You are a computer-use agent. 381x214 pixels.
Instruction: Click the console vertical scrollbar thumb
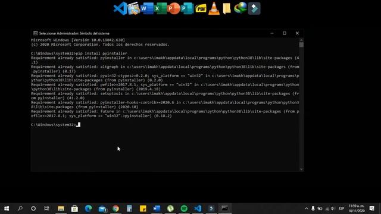click(x=301, y=45)
